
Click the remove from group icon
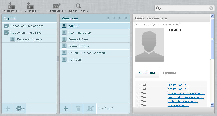tap(90, 108)
